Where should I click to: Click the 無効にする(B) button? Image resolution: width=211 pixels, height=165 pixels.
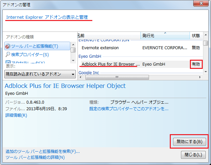pos(189,142)
